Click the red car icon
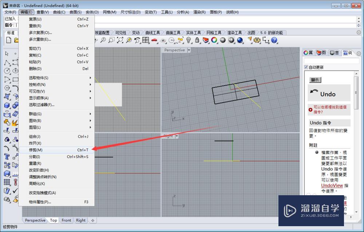 (154, 40)
